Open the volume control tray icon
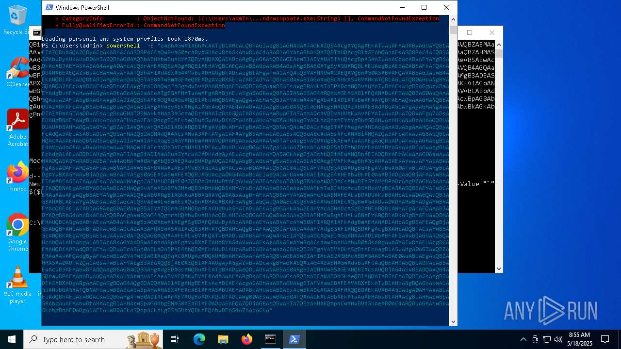Viewport: 621px width, 349px height. [558, 339]
